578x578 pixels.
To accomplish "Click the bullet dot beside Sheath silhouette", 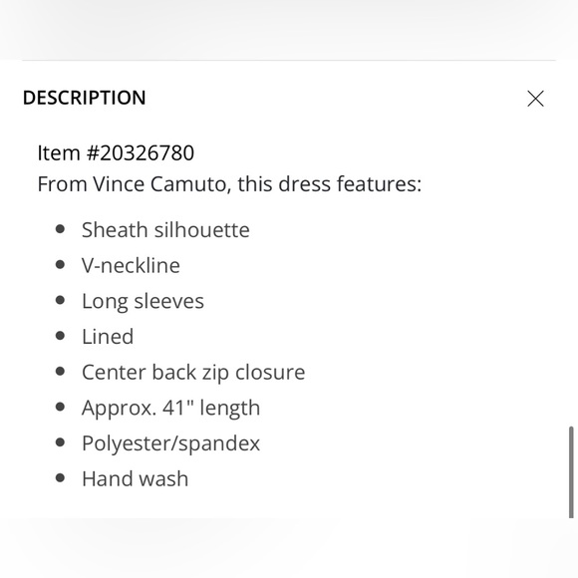I will (x=60, y=229).
